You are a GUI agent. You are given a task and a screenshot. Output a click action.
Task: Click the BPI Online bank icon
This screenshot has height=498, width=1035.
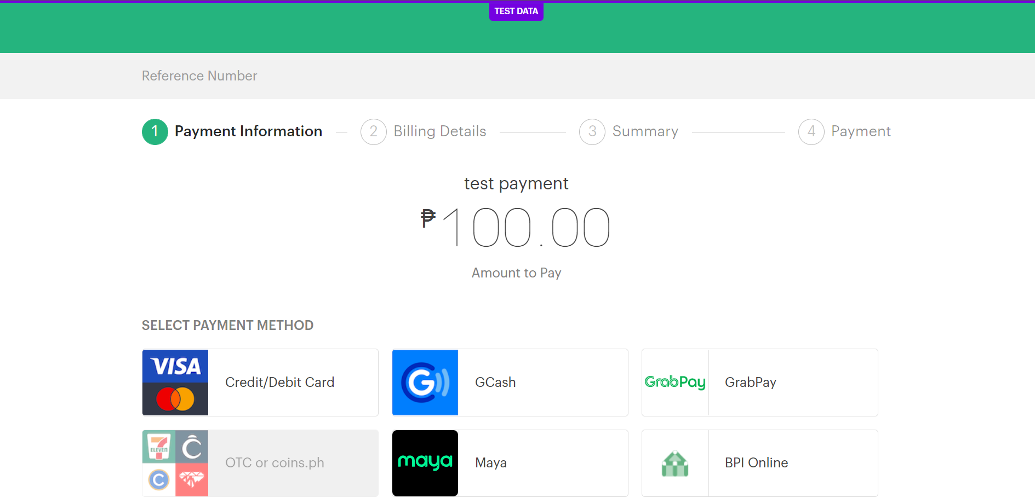[x=674, y=463]
